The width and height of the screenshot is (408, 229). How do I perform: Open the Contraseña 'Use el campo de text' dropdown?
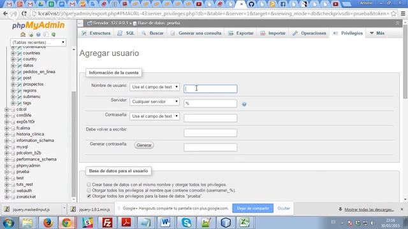154,116
